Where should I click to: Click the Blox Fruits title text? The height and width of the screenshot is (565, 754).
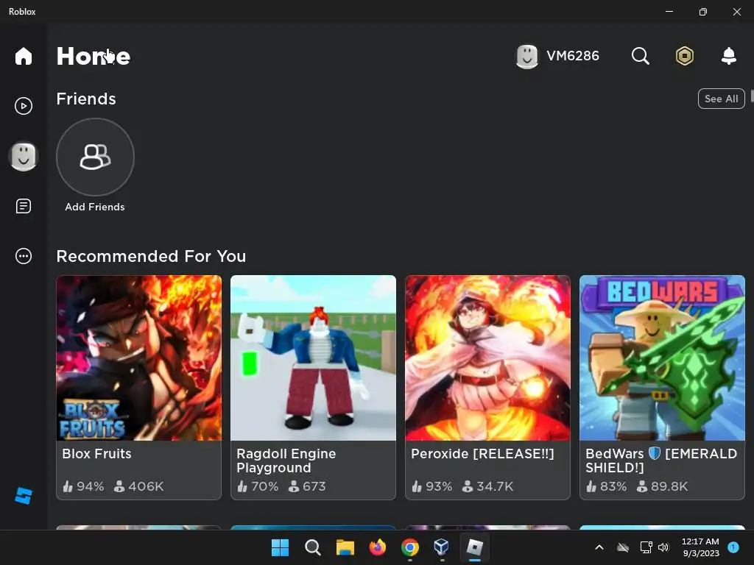pos(96,453)
